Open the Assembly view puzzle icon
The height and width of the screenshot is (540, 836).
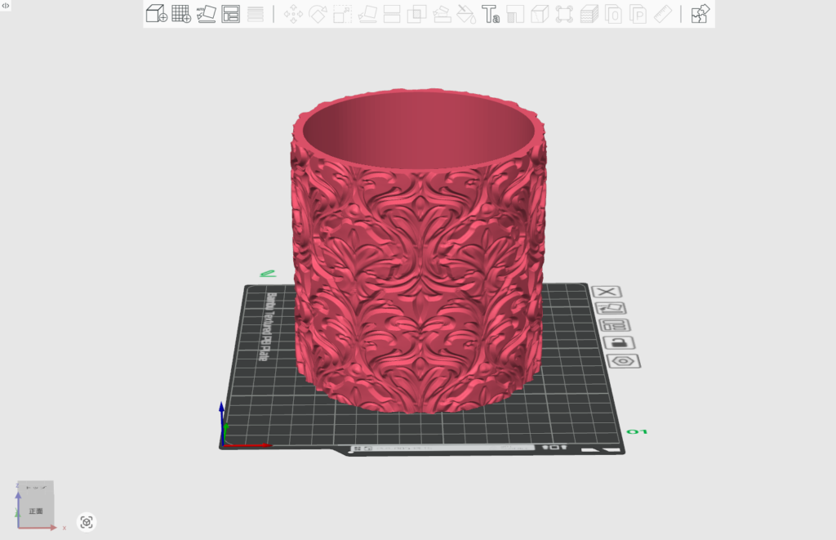[700, 14]
